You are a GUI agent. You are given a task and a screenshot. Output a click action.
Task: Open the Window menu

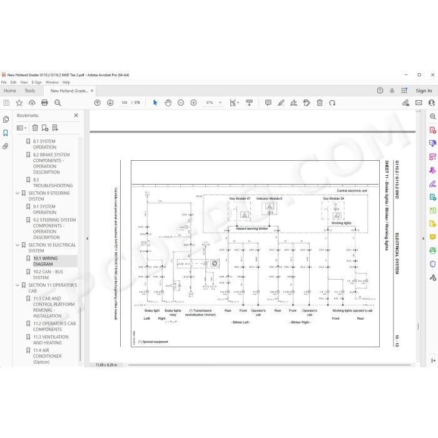pyautogui.click(x=52, y=83)
